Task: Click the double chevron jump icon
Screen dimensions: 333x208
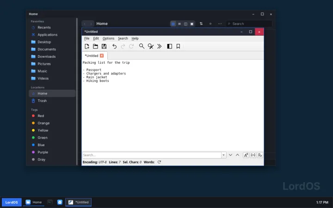Action: (159, 46)
